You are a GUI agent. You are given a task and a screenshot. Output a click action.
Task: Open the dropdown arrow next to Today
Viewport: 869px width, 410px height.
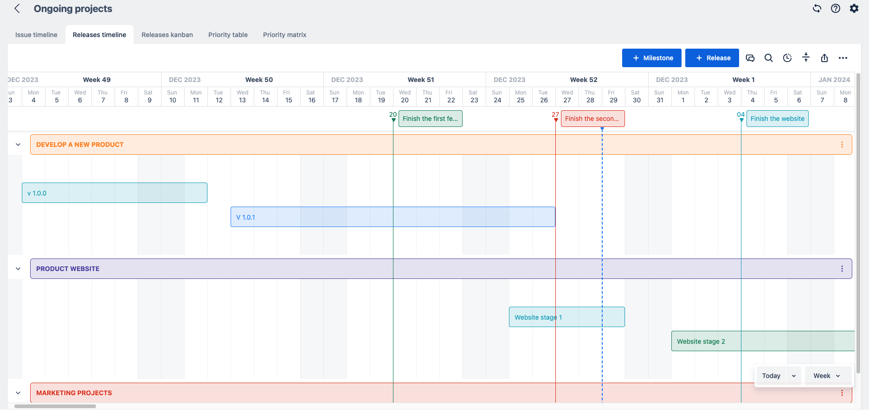(794, 376)
